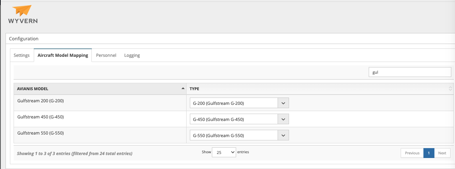Click the Type column sort icon

click(450, 89)
